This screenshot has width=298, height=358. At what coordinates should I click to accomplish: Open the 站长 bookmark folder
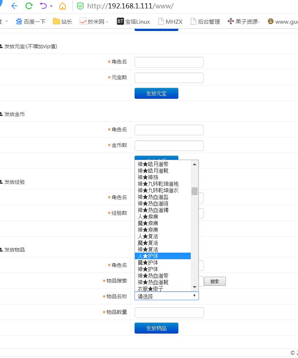(62, 22)
